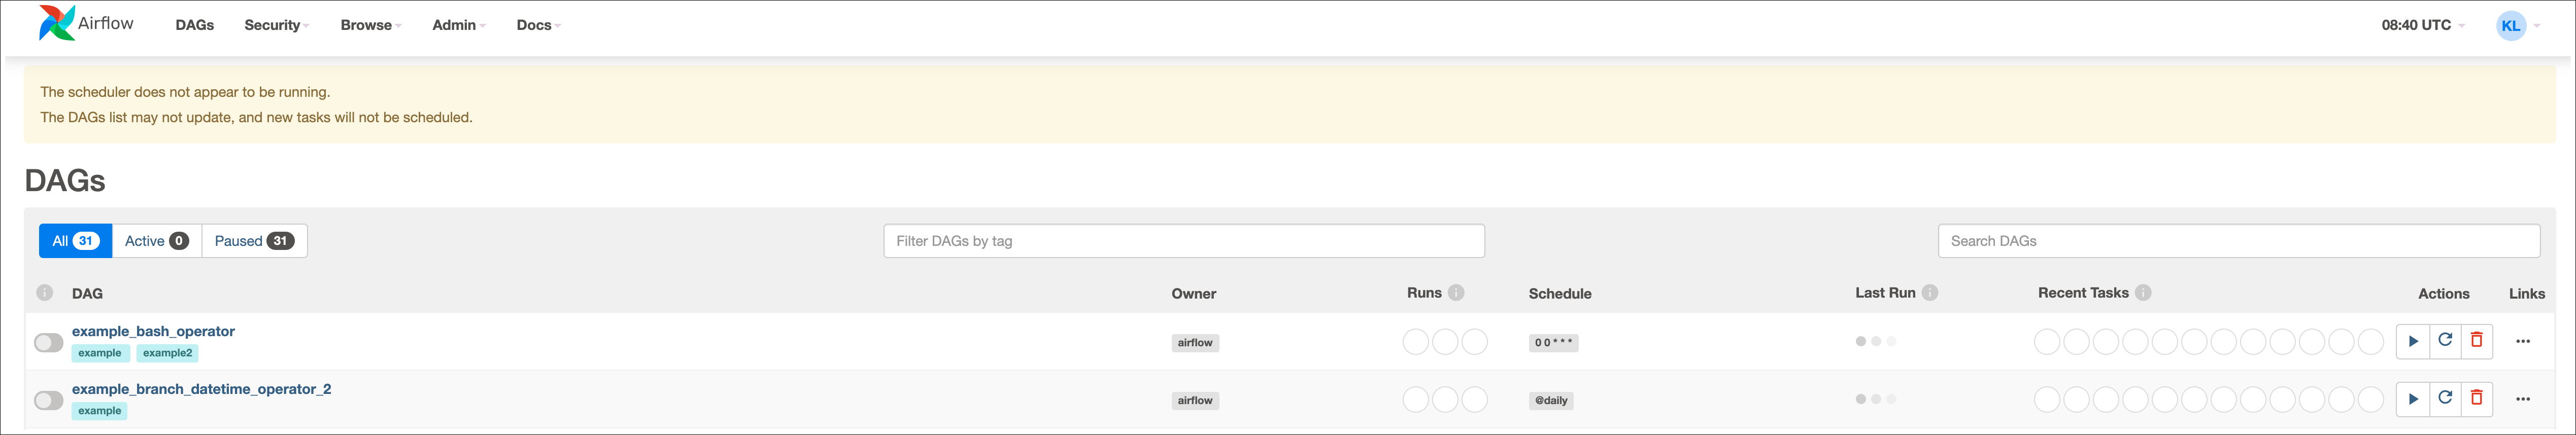Screen dimensions: 2576x435
Task: Click the info icon left of DAG header
Action: (x=45, y=293)
